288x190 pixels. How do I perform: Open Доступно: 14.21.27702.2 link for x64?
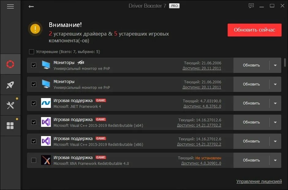click(x=199, y=125)
